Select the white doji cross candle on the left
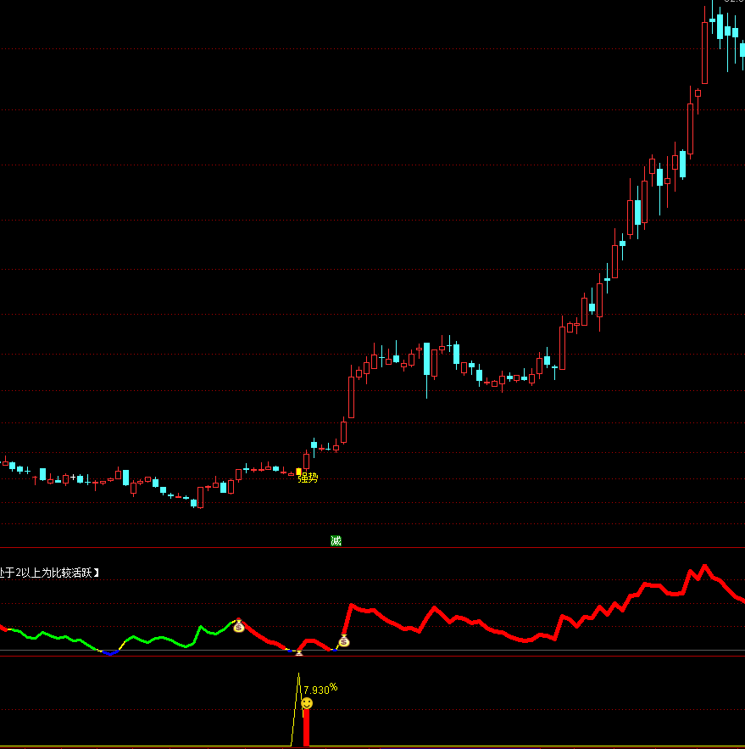This screenshot has width=745, height=749. tap(72, 478)
